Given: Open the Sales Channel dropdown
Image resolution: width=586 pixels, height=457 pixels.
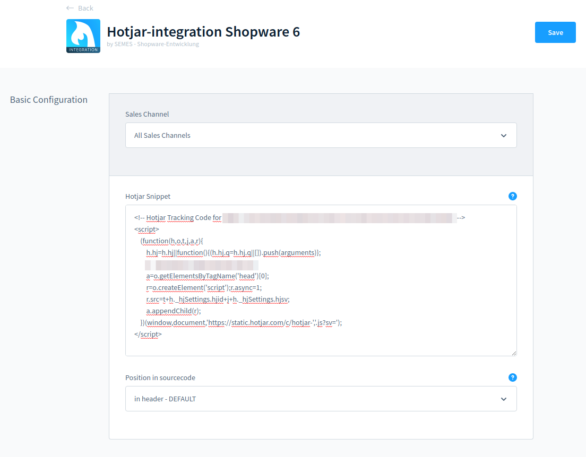Looking at the screenshot, I should (x=321, y=135).
